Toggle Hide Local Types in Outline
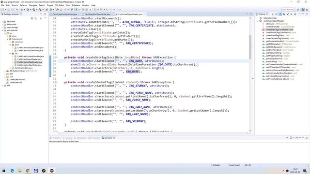Screen dimensions: 310x174 (x=295, y=14)
